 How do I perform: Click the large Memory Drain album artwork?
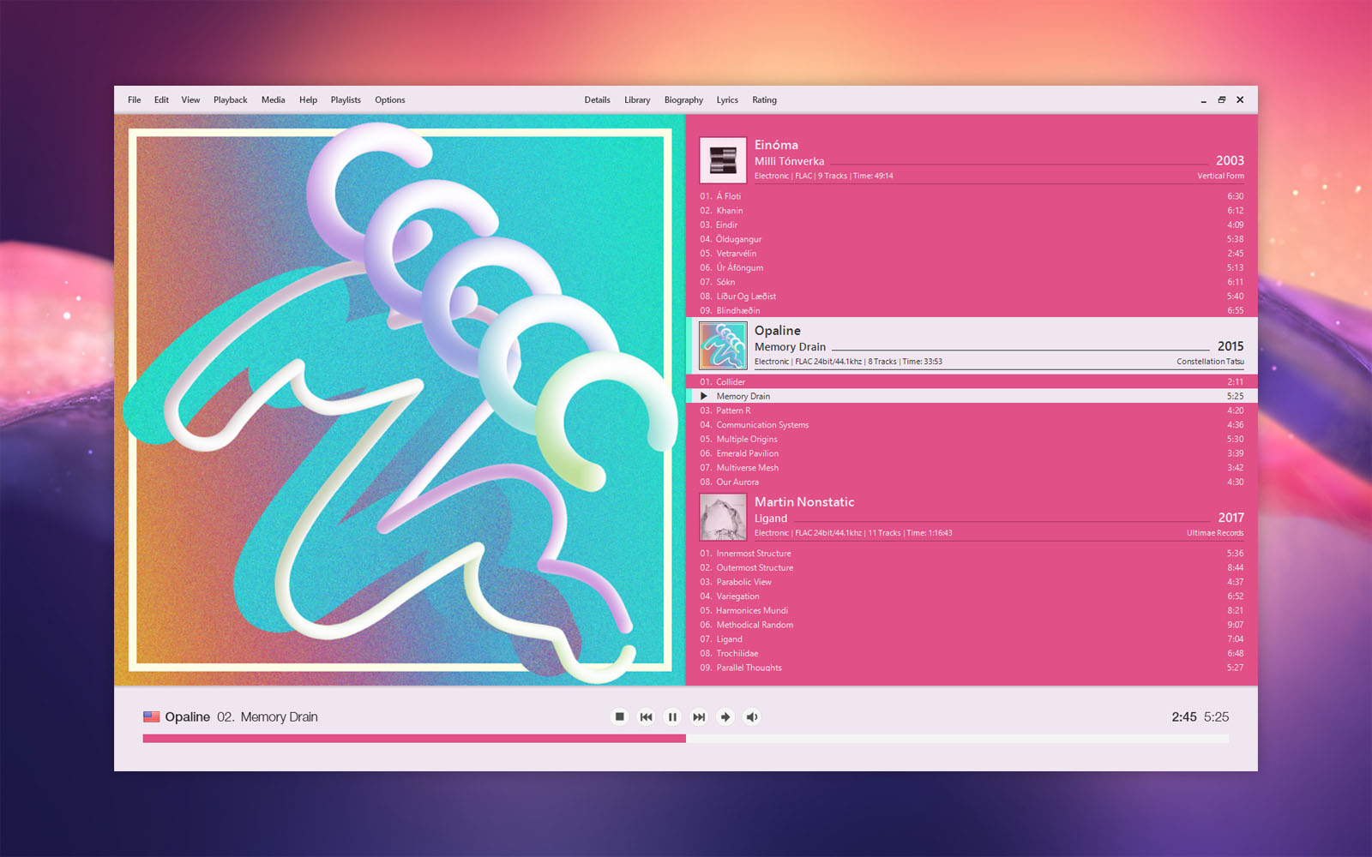click(x=400, y=399)
